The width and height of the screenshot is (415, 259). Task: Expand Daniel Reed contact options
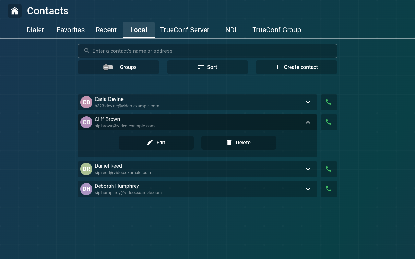coord(308,169)
